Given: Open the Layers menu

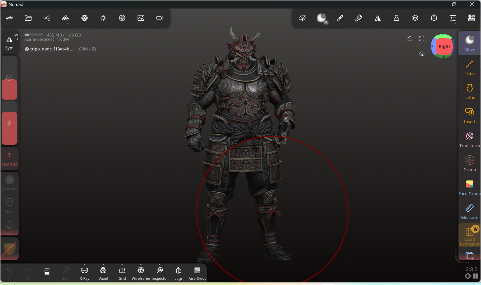Looking at the screenshot, I should (415, 18).
